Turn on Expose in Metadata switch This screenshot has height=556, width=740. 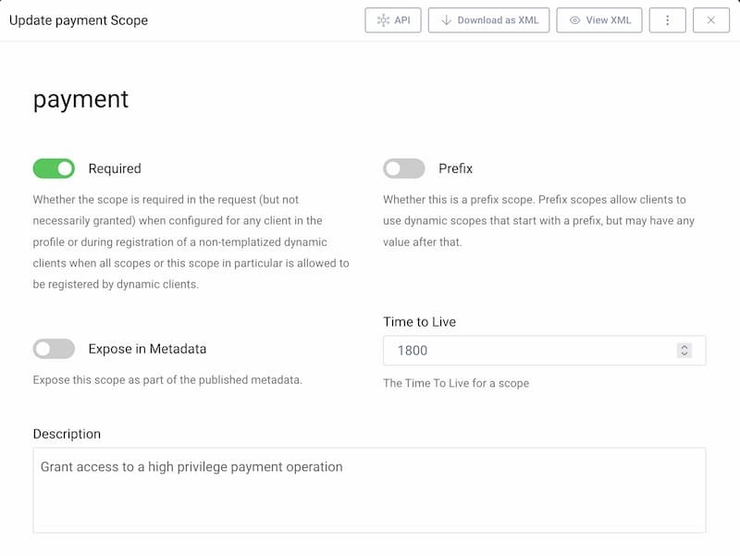pos(54,349)
